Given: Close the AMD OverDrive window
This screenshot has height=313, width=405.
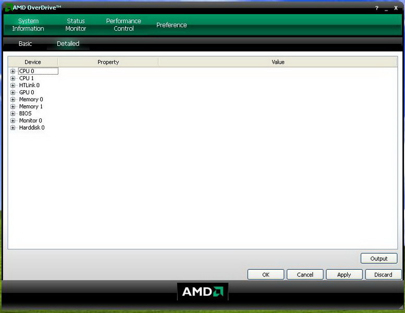Looking at the screenshot, I should [x=396, y=8].
